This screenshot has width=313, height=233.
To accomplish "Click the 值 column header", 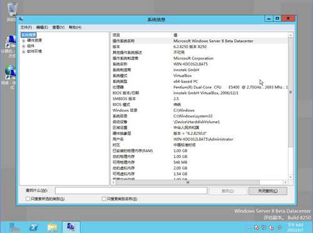I will (230, 35).
